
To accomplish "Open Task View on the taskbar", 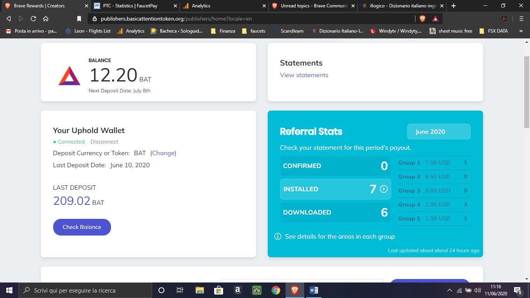I will pyautogui.click(x=180, y=290).
